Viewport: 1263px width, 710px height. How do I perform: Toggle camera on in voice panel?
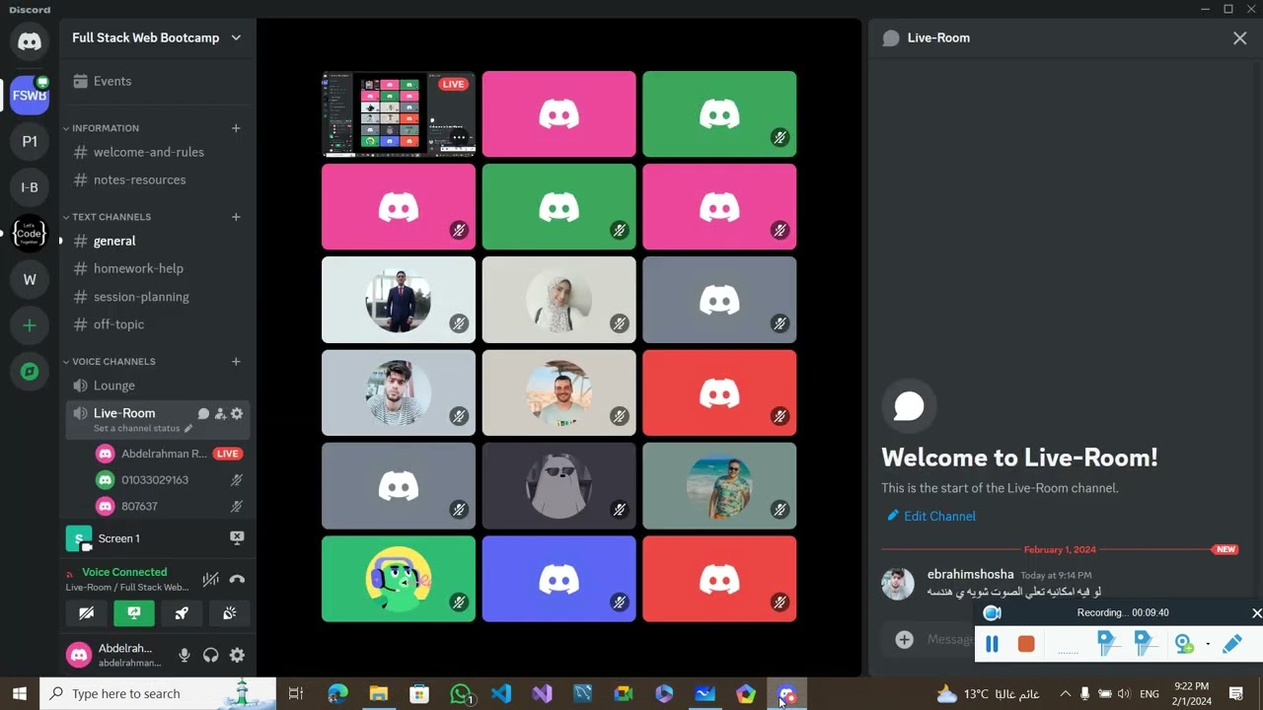point(87,613)
